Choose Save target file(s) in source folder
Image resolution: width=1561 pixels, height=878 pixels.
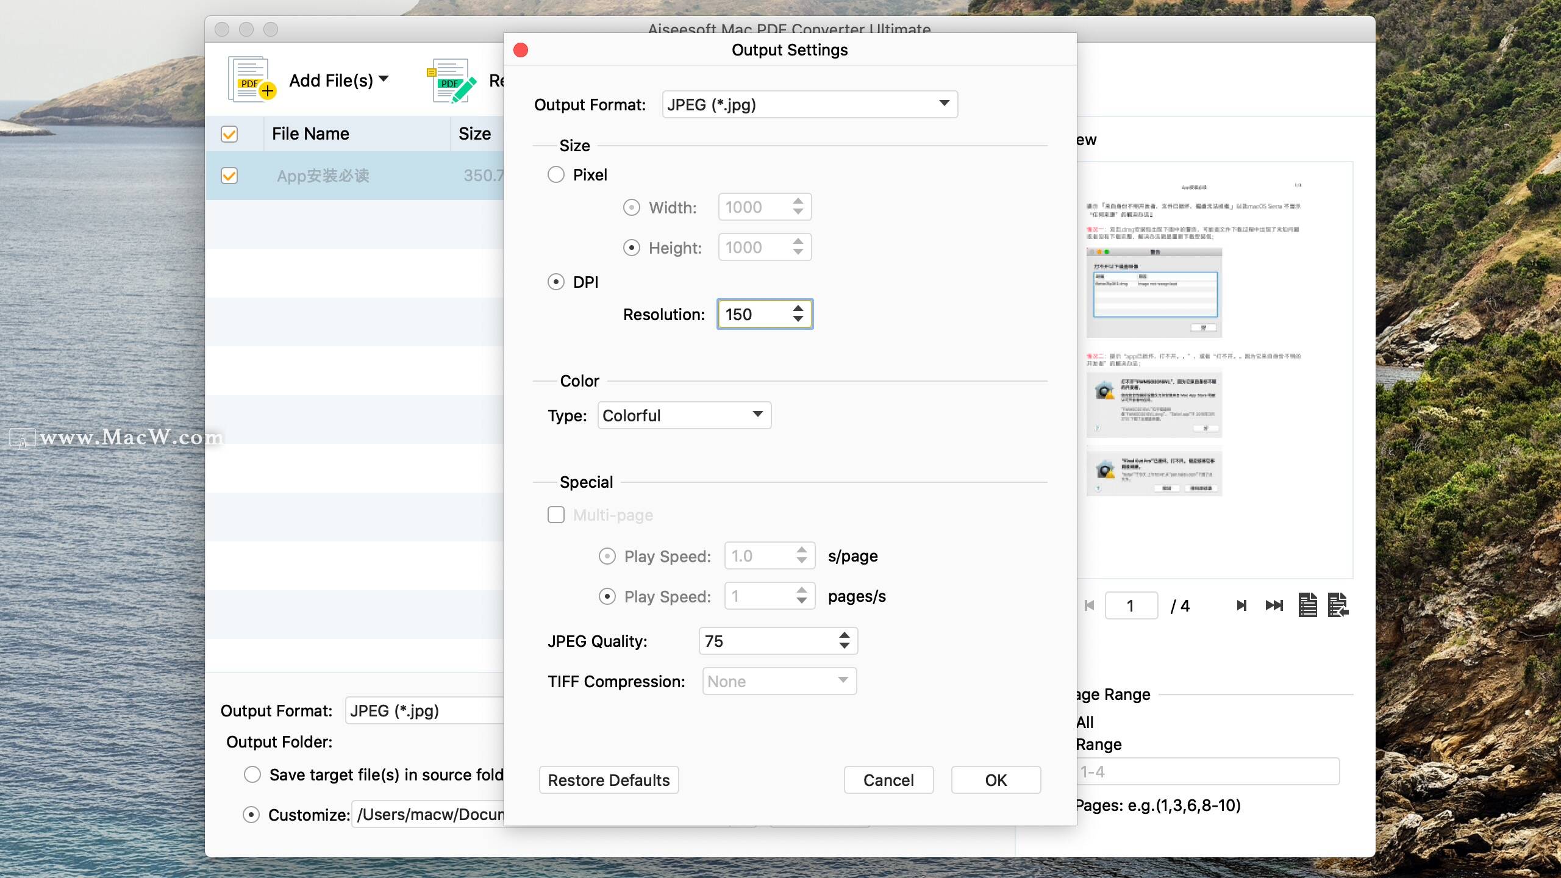click(x=252, y=775)
